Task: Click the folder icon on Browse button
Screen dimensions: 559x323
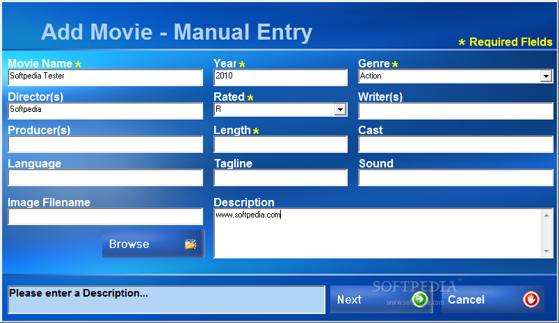Action: pos(191,244)
